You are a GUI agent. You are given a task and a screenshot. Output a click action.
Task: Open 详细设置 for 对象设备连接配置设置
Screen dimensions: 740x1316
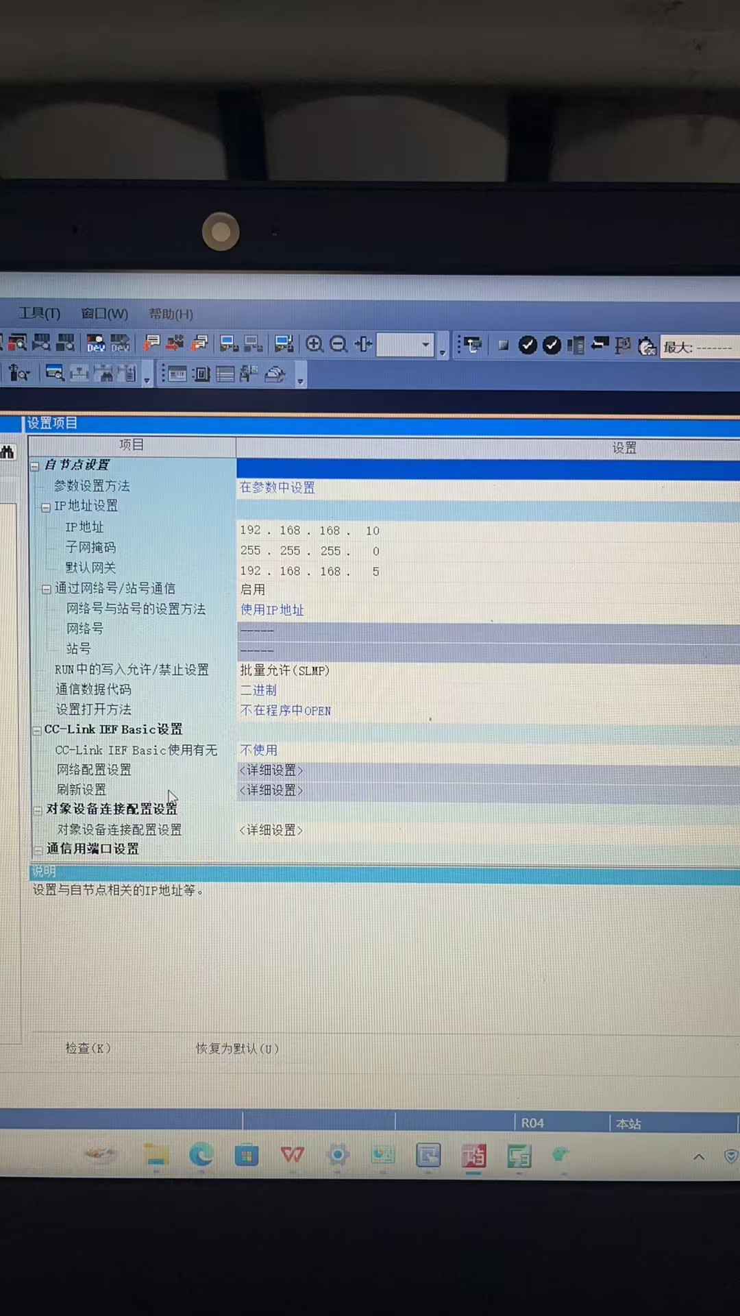click(x=271, y=830)
